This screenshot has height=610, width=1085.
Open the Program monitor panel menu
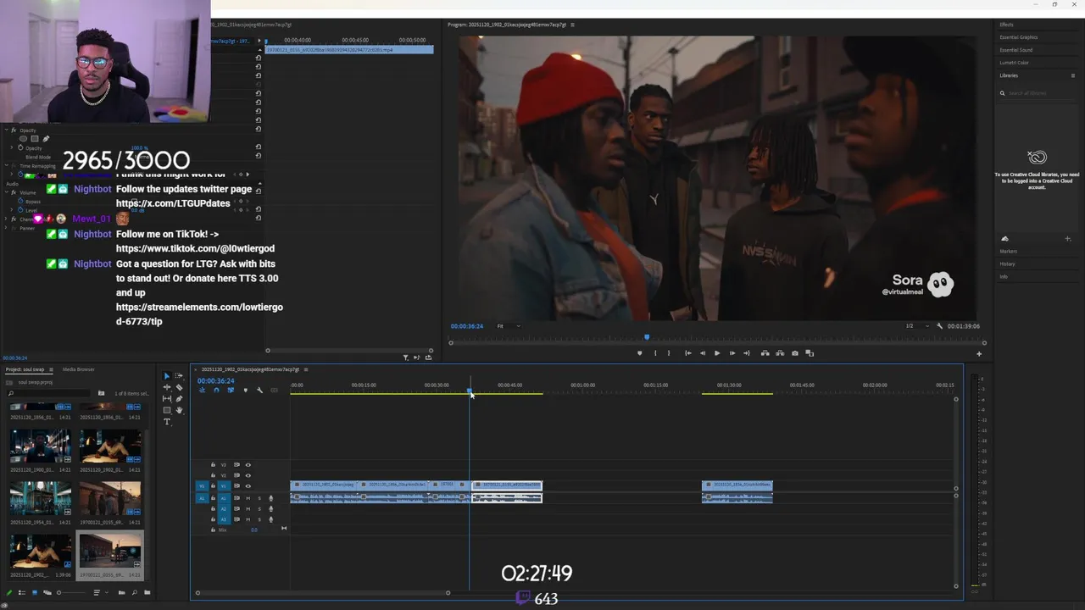click(572, 25)
